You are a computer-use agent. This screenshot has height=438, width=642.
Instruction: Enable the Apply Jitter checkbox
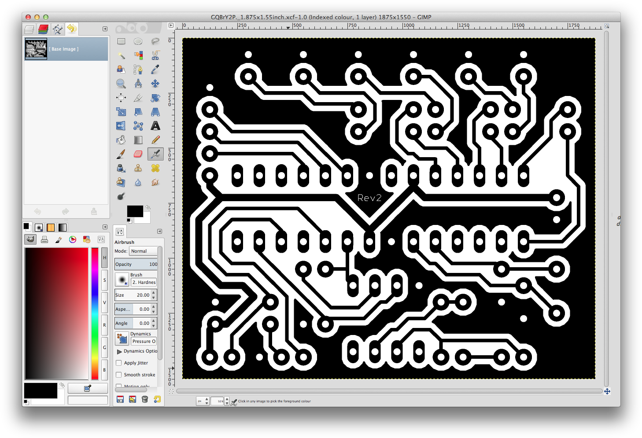[x=119, y=363]
